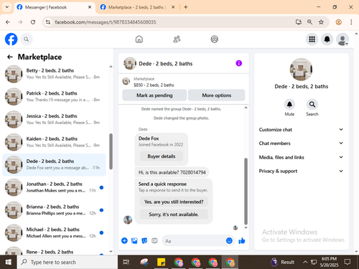Send 'Yes, are you still interested?' response

click(174, 202)
